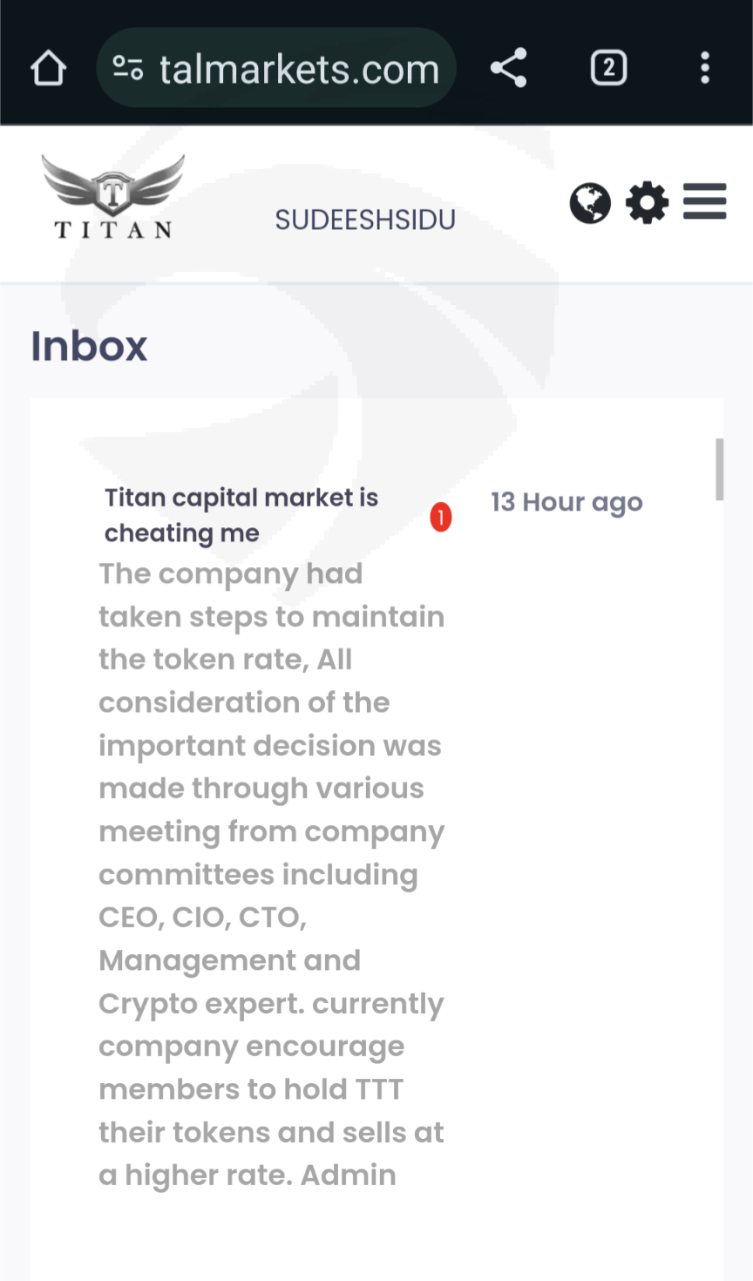Click the '13 Hour ago' timestamp
The image size is (753, 1281).
(566, 503)
